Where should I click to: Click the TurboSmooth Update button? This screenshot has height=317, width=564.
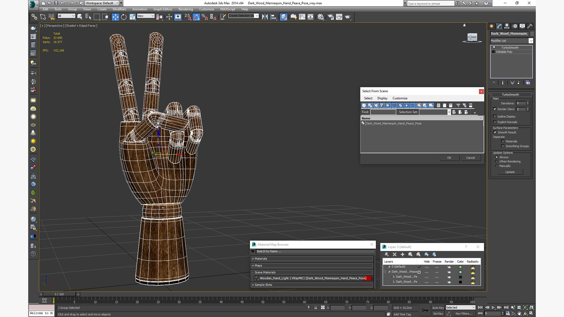pos(510,172)
